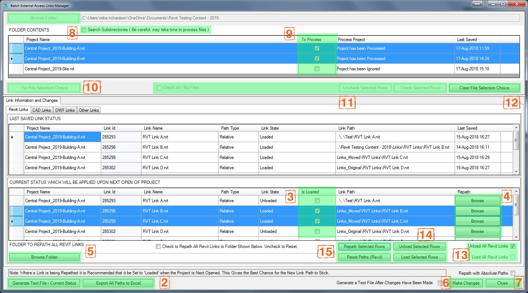Click the folder path text field
The height and width of the screenshot is (293, 528).
tap(300, 18)
